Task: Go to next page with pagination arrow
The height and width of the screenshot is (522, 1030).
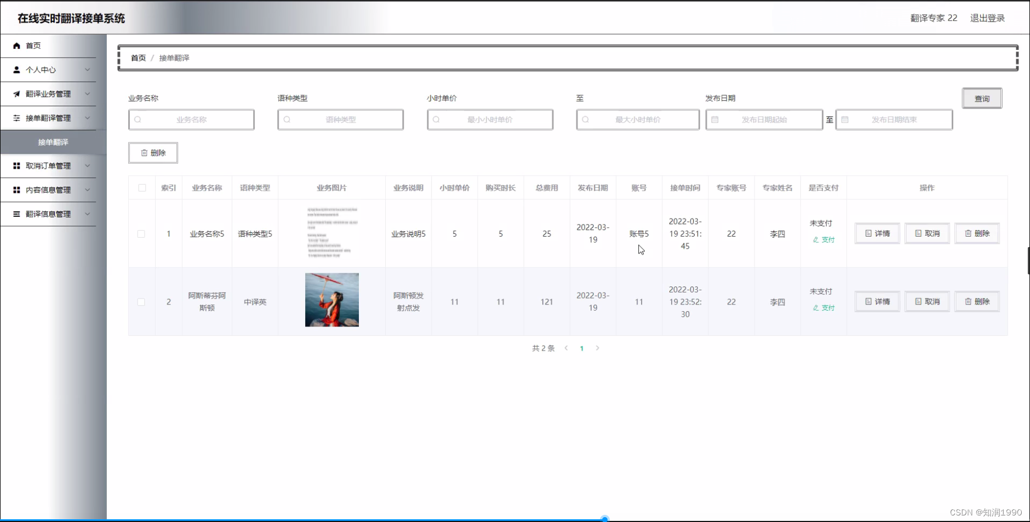Action: tap(598, 348)
